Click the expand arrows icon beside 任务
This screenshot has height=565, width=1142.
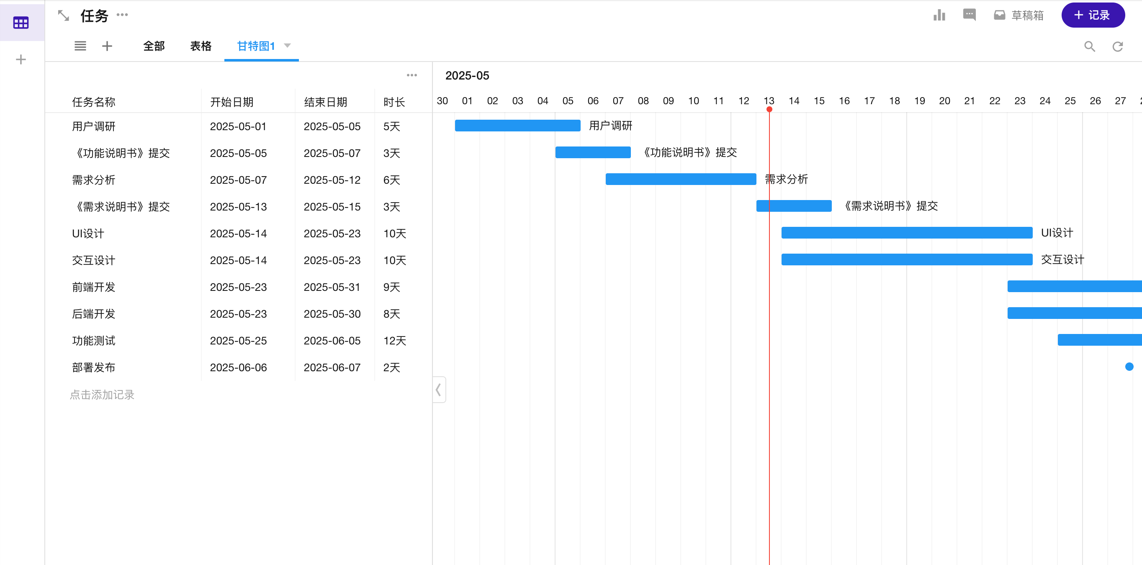click(x=63, y=16)
